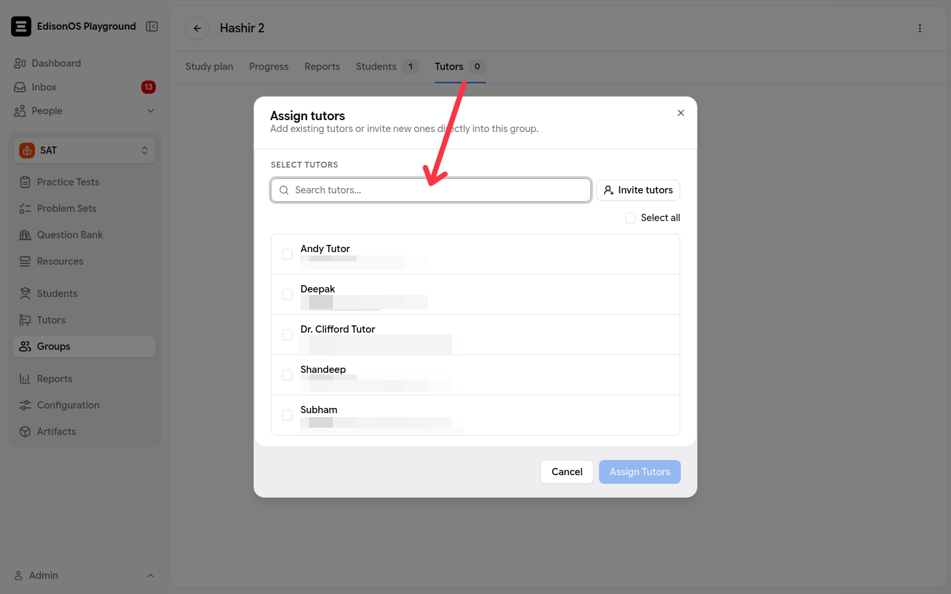Go to Problem Sets

(x=85, y=209)
